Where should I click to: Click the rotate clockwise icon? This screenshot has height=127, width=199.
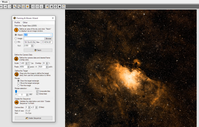[x=37, y=6]
